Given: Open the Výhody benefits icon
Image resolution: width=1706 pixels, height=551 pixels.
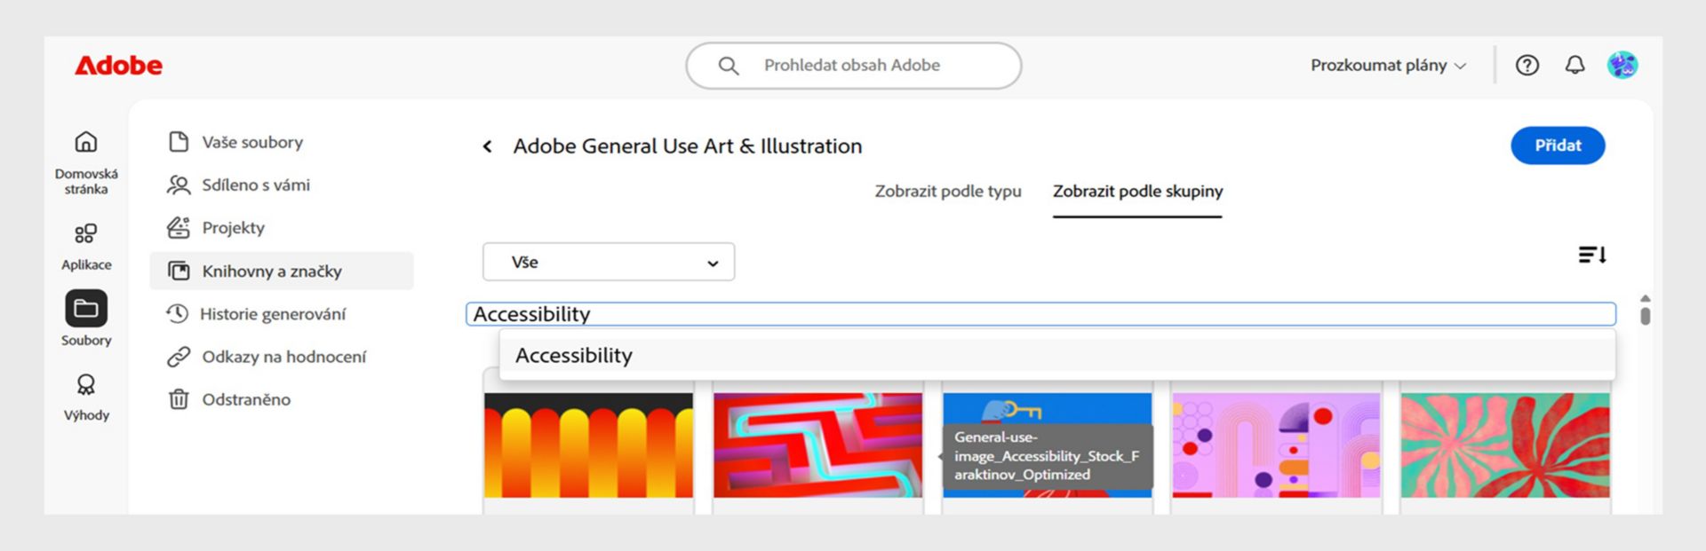Looking at the screenshot, I should (x=86, y=384).
